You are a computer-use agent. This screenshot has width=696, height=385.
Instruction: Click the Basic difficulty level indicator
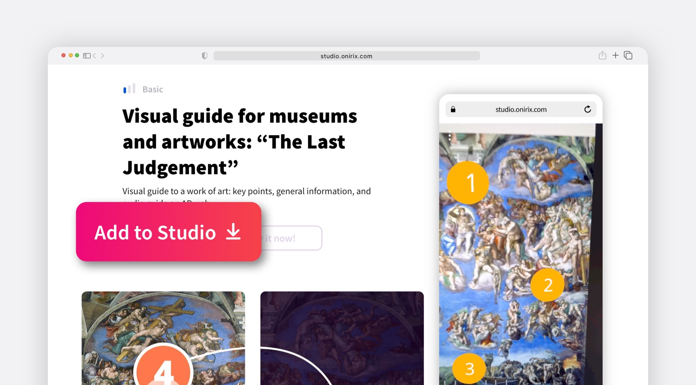click(143, 89)
